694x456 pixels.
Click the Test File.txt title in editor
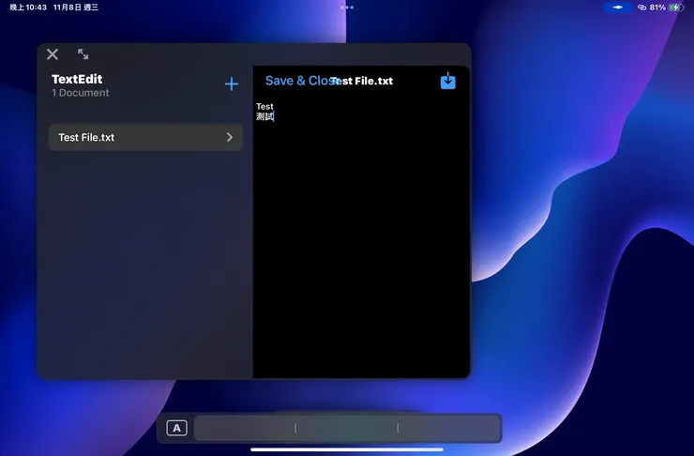point(362,81)
